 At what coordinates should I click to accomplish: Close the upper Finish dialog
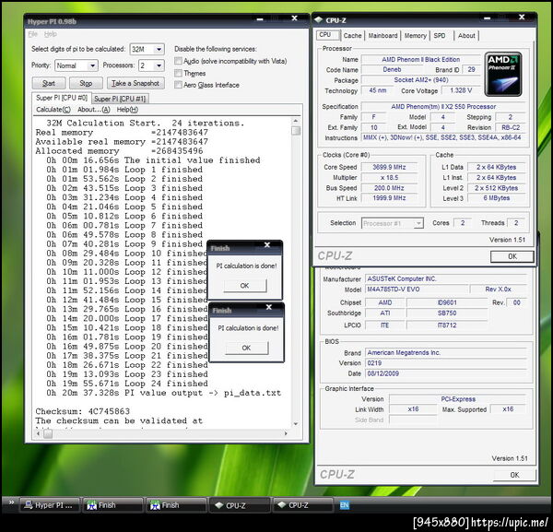click(x=267, y=245)
